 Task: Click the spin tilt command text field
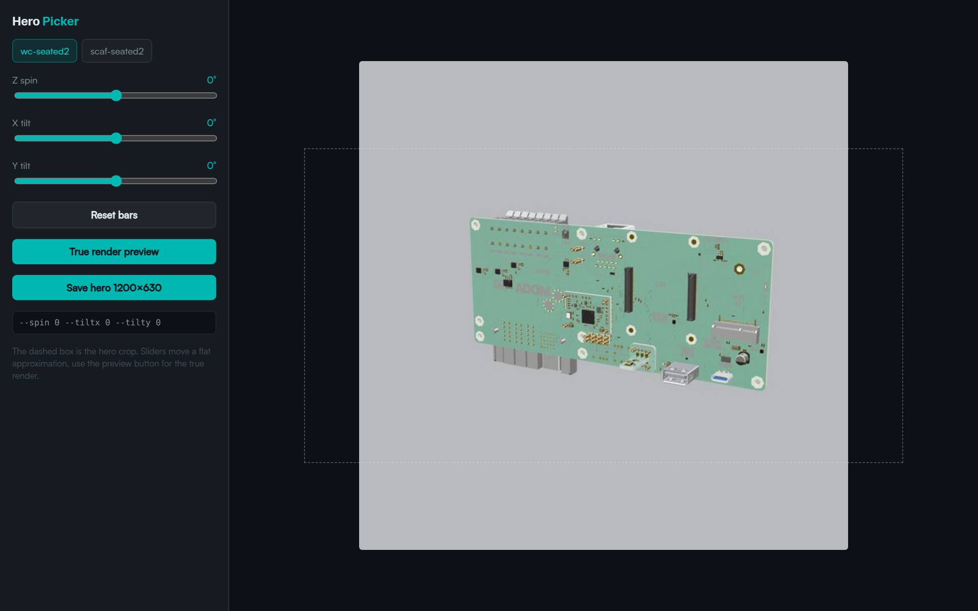pyautogui.click(x=114, y=322)
